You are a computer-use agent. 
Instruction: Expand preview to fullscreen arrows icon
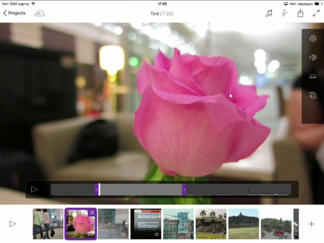(x=316, y=13)
